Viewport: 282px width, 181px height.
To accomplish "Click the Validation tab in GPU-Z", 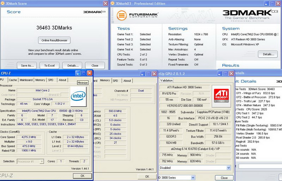I will pos(166,80).
